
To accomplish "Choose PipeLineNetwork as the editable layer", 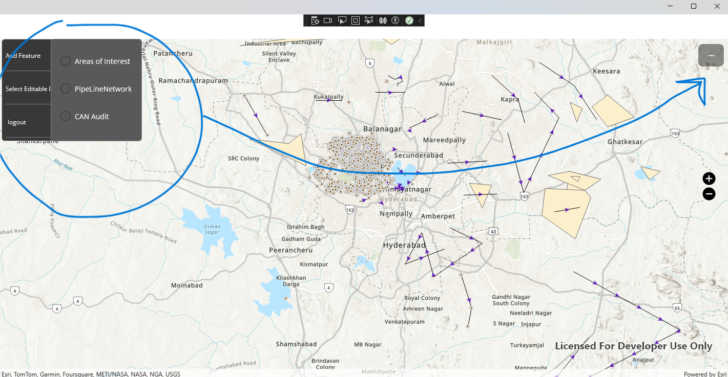I will 65,88.
